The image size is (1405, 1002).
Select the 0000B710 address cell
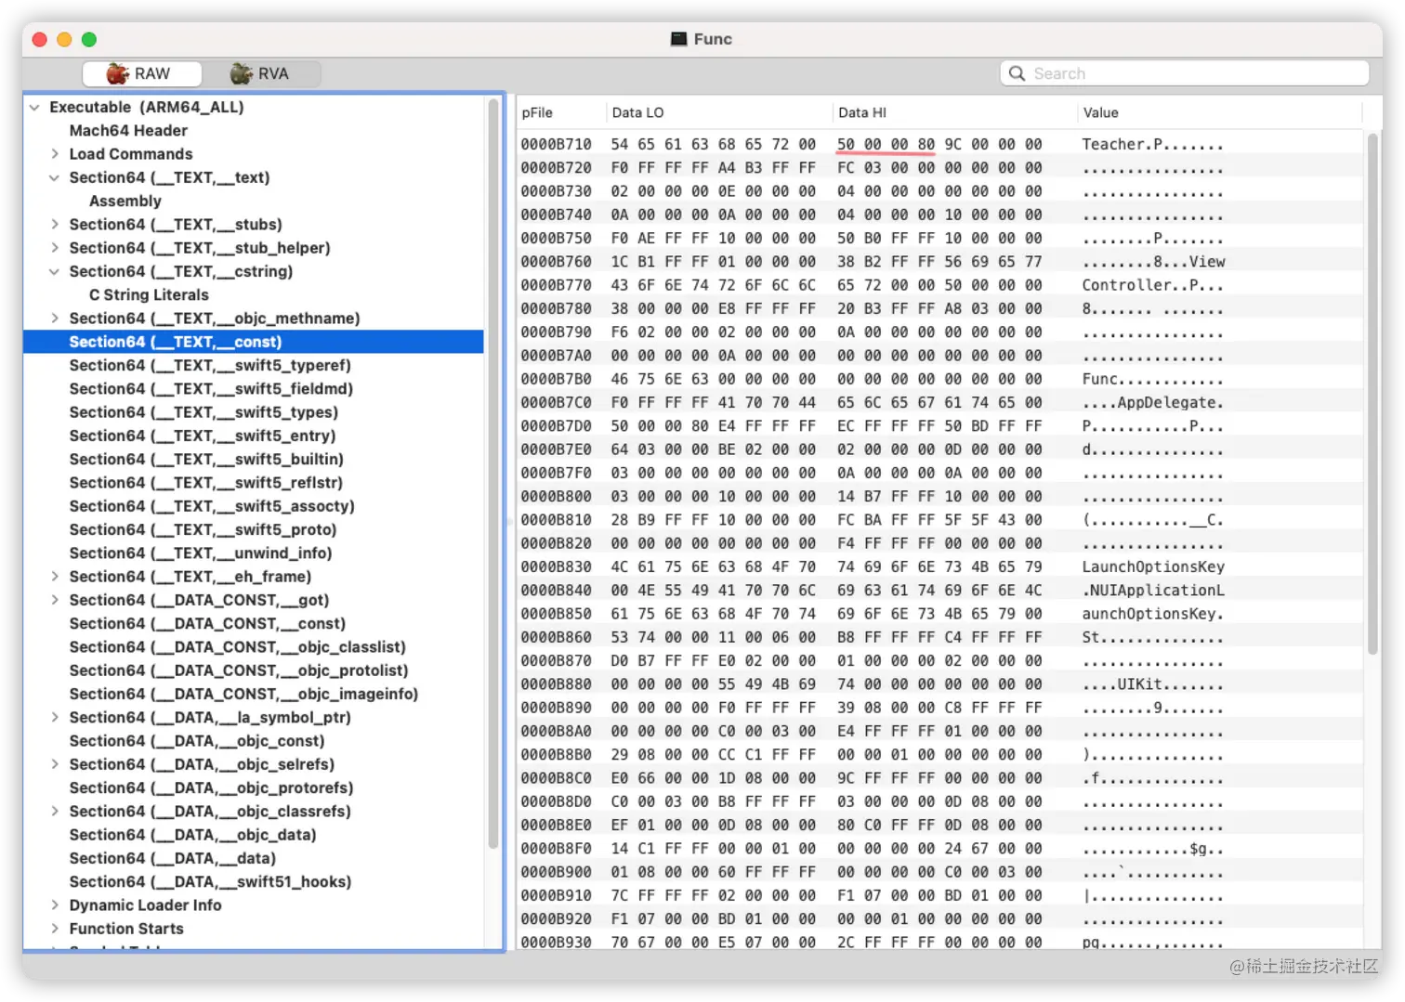pyautogui.click(x=556, y=144)
